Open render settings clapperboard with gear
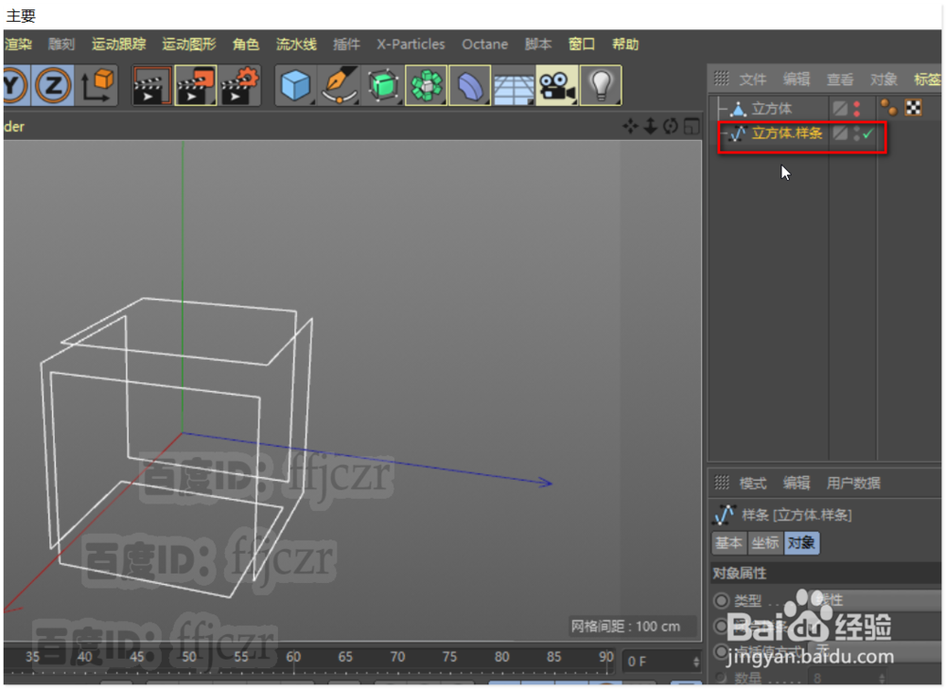 tap(239, 86)
